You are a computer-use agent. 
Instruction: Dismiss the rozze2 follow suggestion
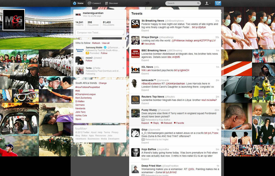(x=123, y=58)
